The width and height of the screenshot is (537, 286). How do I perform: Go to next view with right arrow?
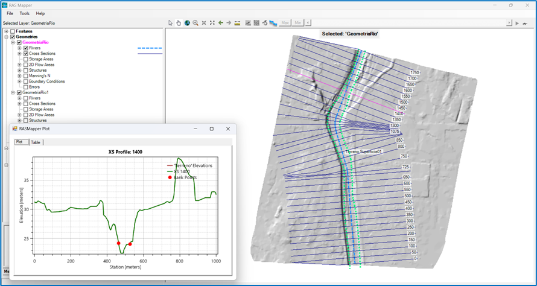(229, 23)
